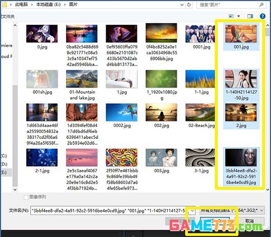Toggle the preview pane icon

click(x=250, y=16)
